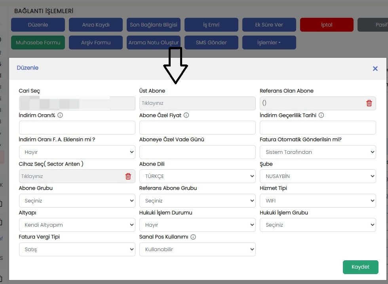This screenshot has height=284, width=388.
Task: Click the Aboneye Özel Vade Günü input
Action: pyautogui.click(x=197, y=152)
